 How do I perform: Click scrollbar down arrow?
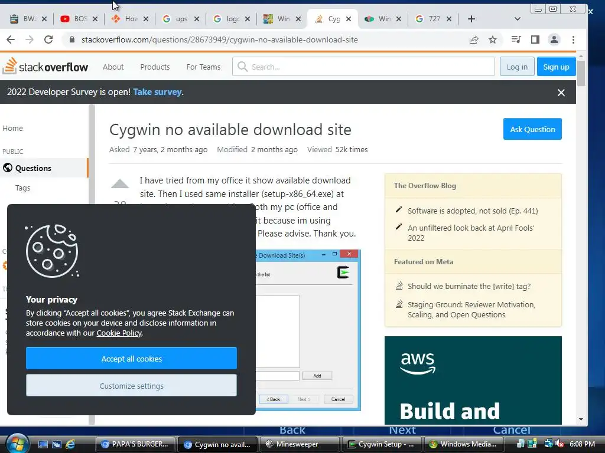click(581, 419)
